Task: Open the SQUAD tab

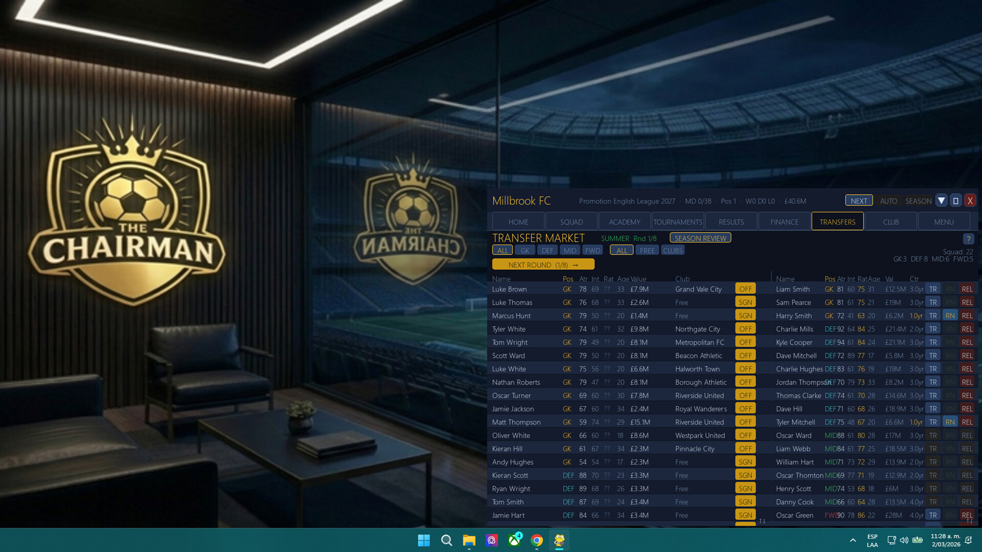Action: tap(571, 221)
